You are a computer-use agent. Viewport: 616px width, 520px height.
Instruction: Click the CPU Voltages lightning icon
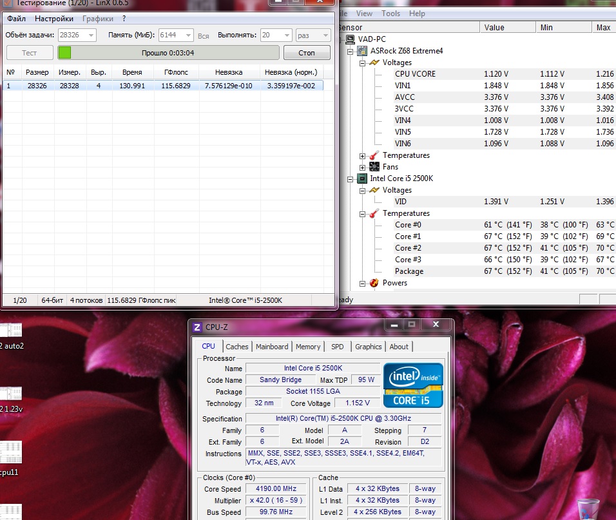click(x=374, y=190)
